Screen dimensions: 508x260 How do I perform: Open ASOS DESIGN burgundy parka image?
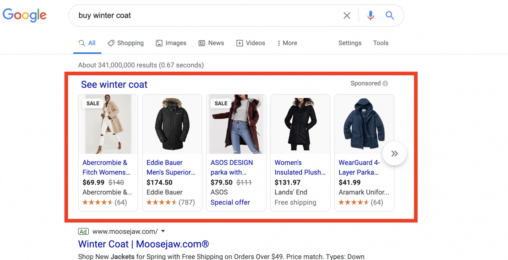click(236, 124)
